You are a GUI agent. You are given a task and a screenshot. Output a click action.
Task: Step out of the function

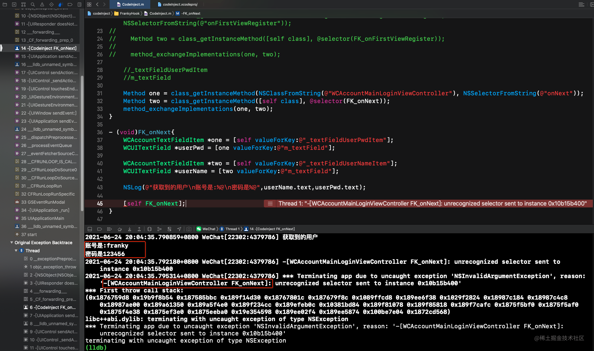pyautogui.click(x=139, y=229)
